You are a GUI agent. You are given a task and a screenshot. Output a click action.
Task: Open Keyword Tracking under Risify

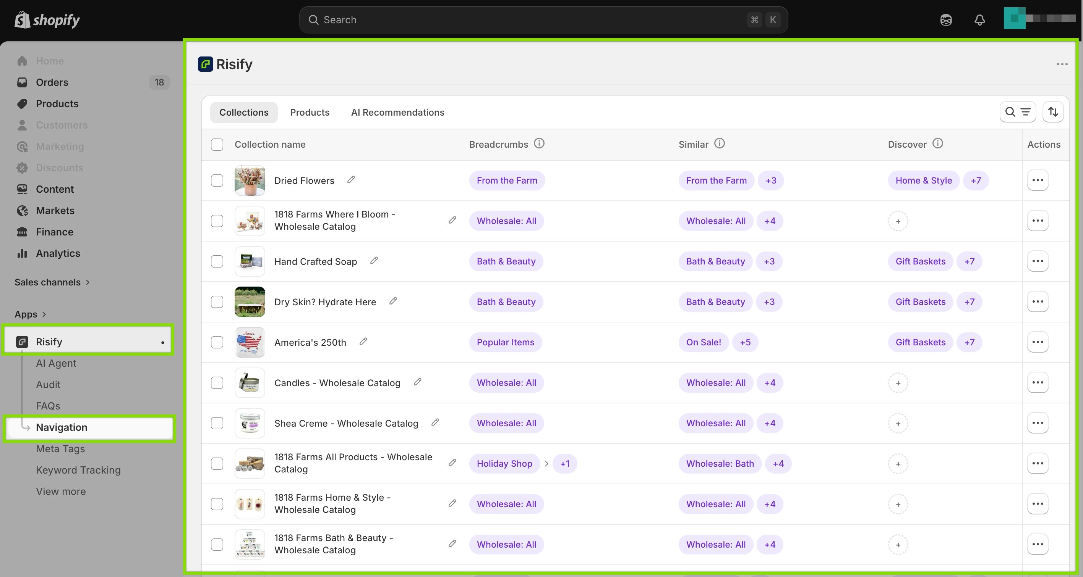point(78,470)
